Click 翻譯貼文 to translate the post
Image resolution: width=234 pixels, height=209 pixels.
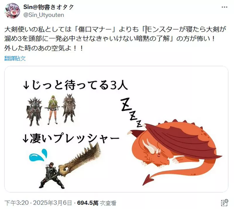point(15,58)
